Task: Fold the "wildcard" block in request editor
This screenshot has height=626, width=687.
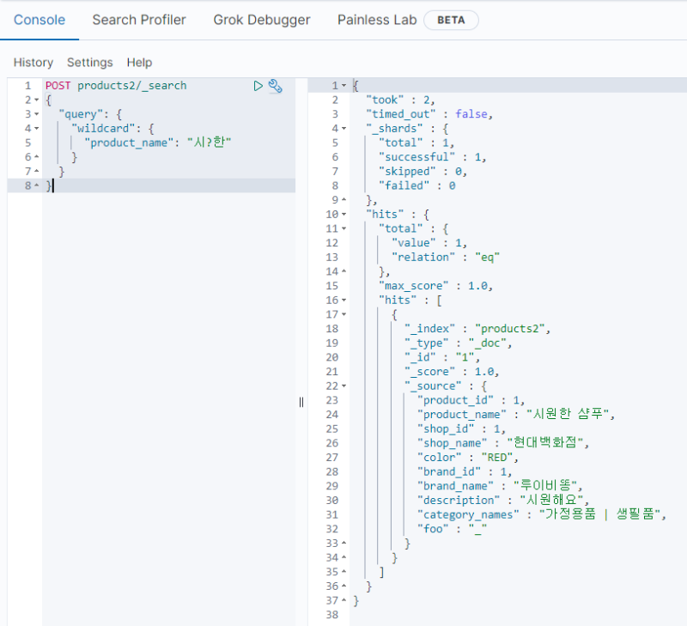Action: click(37, 129)
